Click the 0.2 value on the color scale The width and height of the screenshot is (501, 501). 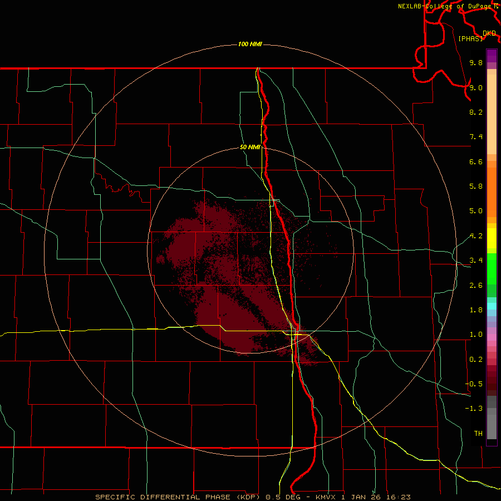coord(476,360)
